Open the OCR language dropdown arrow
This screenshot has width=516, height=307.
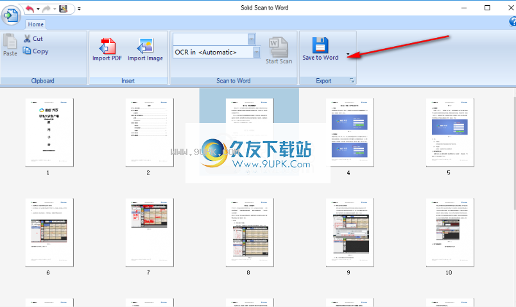(x=257, y=53)
